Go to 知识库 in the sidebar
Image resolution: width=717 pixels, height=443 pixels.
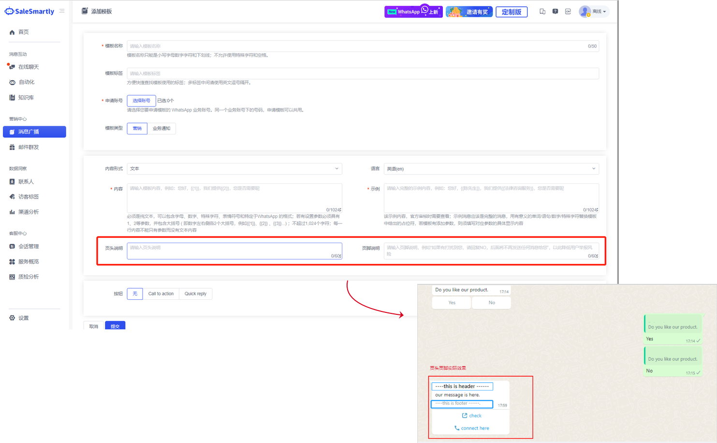[x=26, y=98]
